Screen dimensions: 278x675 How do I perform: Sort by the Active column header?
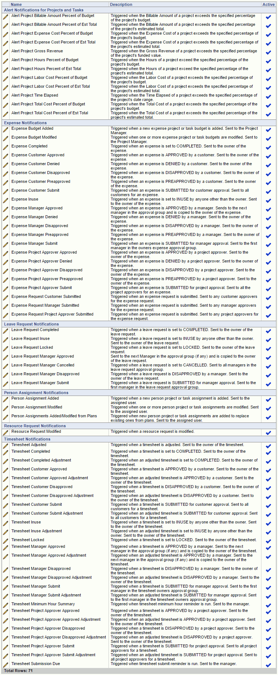coord(268,4)
